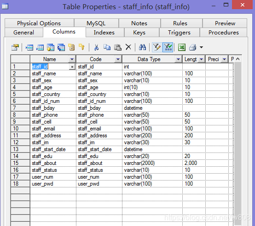Screen dimensions: 255x226
Task: Click the '=' button in the staff_id Name cell
Action: tap(72, 67)
